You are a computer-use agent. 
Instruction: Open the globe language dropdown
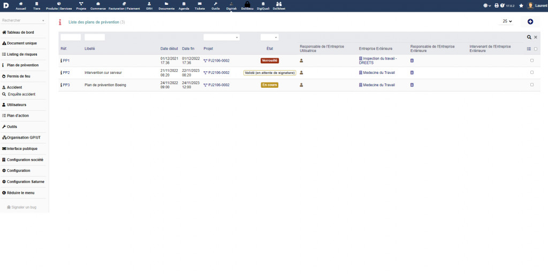(487, 5)
